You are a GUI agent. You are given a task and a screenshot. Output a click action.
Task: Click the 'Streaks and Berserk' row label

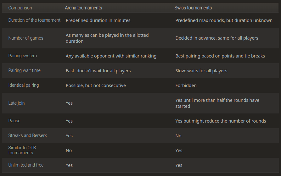tap(28, 135)
